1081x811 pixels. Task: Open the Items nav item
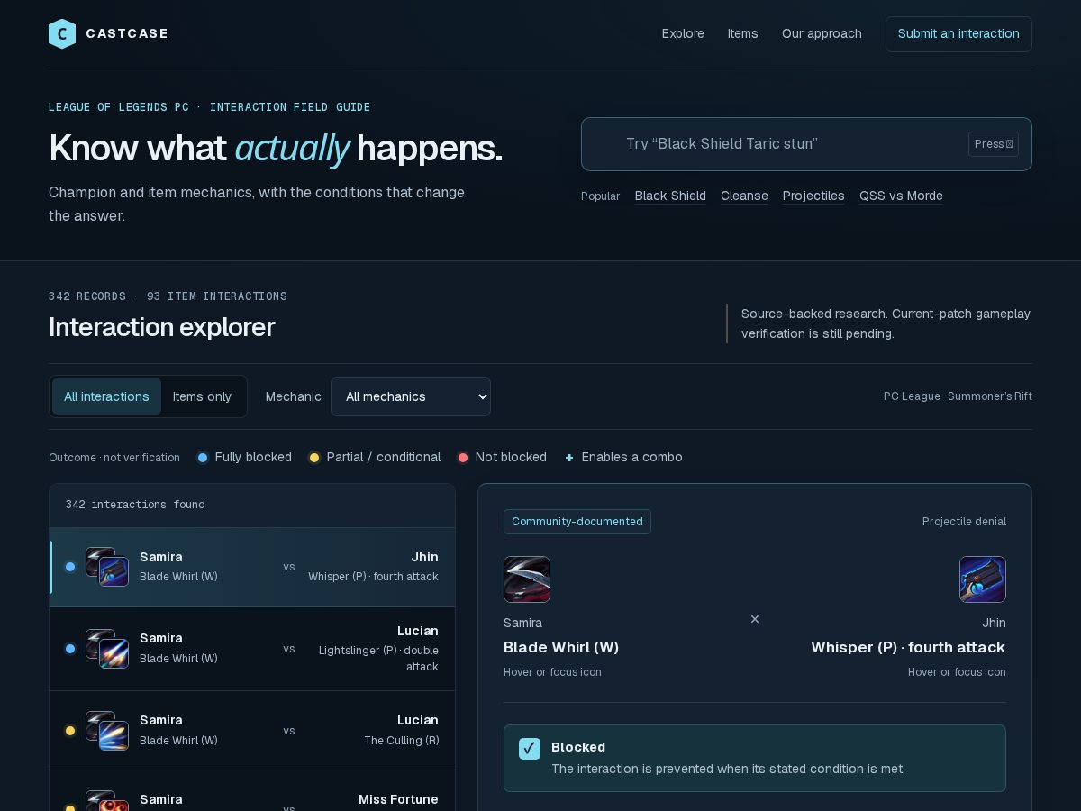coord(743,33)
